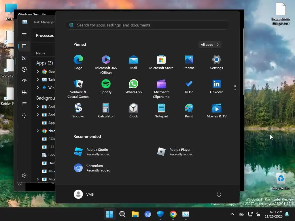Open Calculator app
This screenshot has height=221, width=295.
(106, 111)
